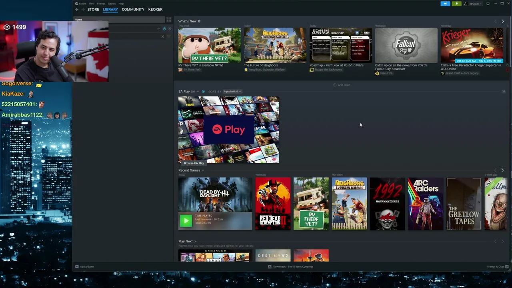Expand the Recent Games shelf dropdown
This screenshot has width=512, height=288.
(203, 170)
